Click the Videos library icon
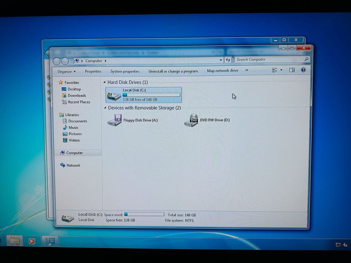The width and height of the screenshot is (351, 263). click(x=65, y=140)
